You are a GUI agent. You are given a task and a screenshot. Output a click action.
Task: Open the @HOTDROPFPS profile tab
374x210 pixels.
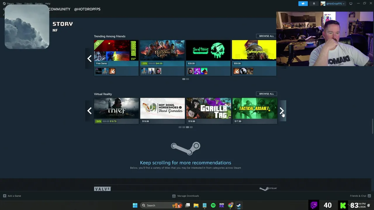[87, 9]
